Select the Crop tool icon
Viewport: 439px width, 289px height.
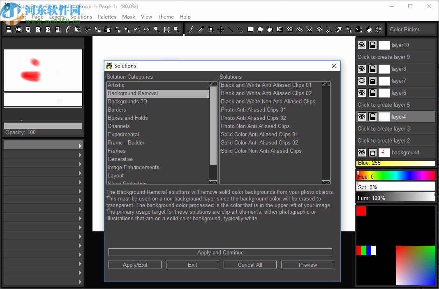211,29
